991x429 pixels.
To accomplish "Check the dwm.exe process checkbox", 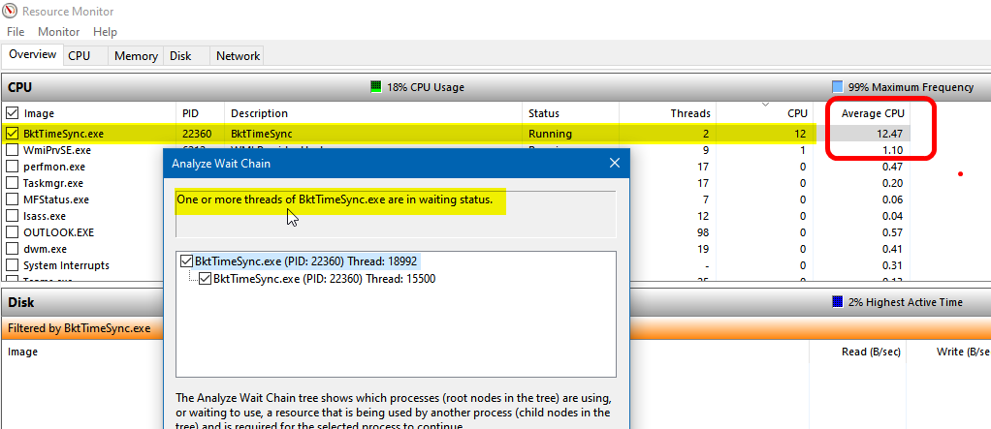I will click(x=12, y=249).
